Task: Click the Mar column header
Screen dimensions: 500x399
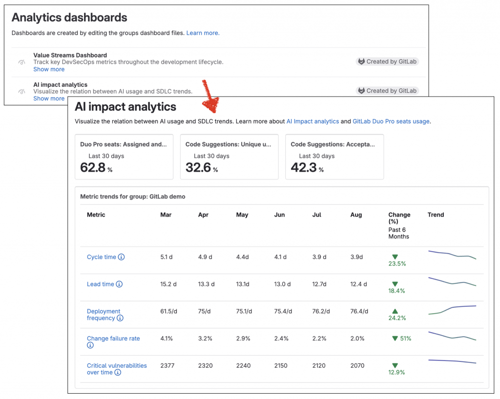Action: [166, 215]
